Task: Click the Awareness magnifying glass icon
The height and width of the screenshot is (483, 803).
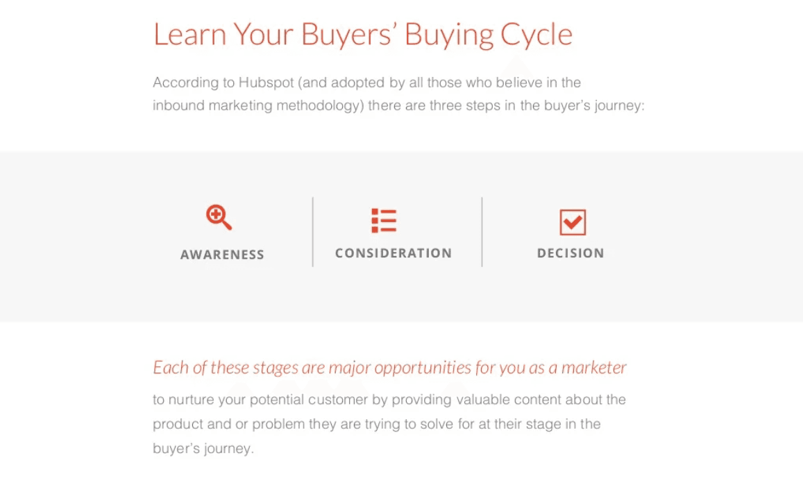Action: pos(219,218)
